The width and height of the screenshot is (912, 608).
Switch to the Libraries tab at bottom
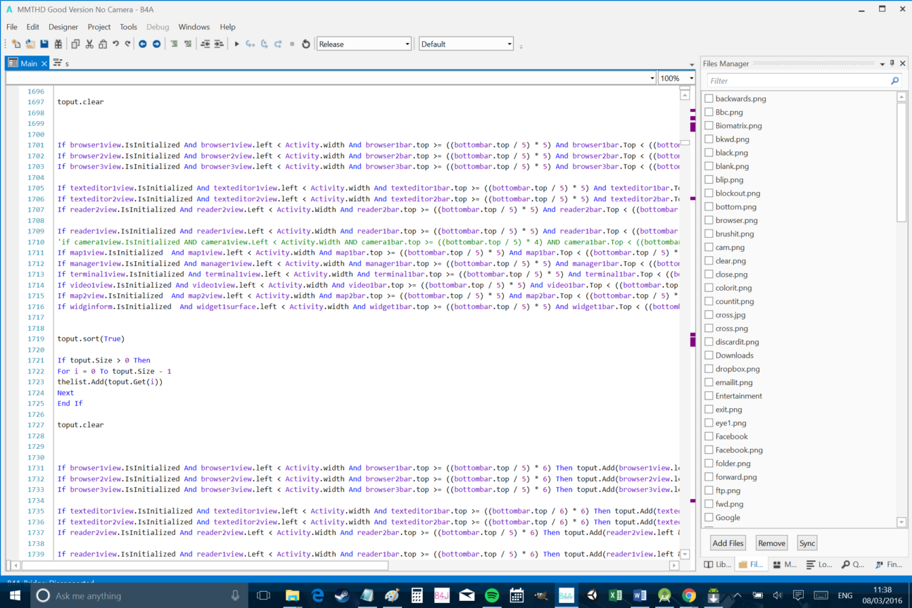point(718,564)
